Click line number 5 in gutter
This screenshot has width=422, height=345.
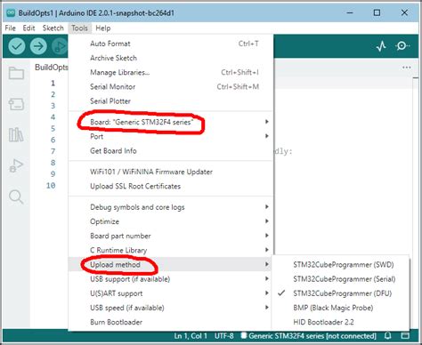pyautogui.click(x=53, y=128)
